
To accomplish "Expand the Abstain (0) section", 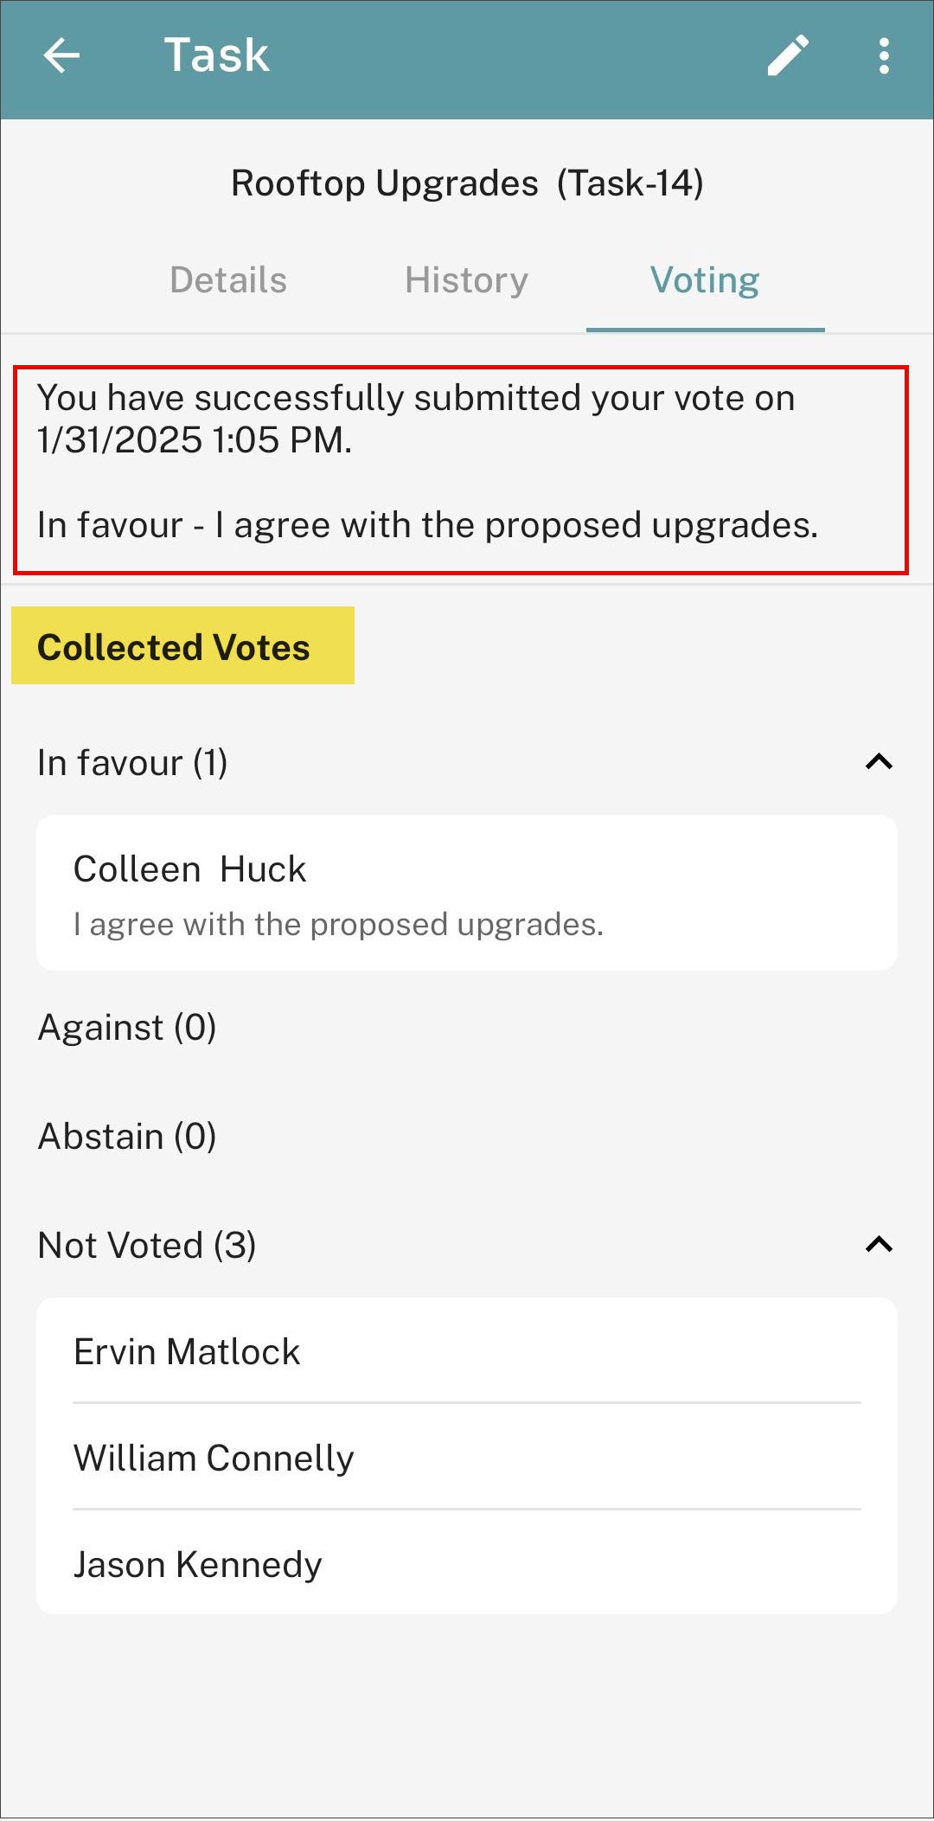I will (127, 1137).
